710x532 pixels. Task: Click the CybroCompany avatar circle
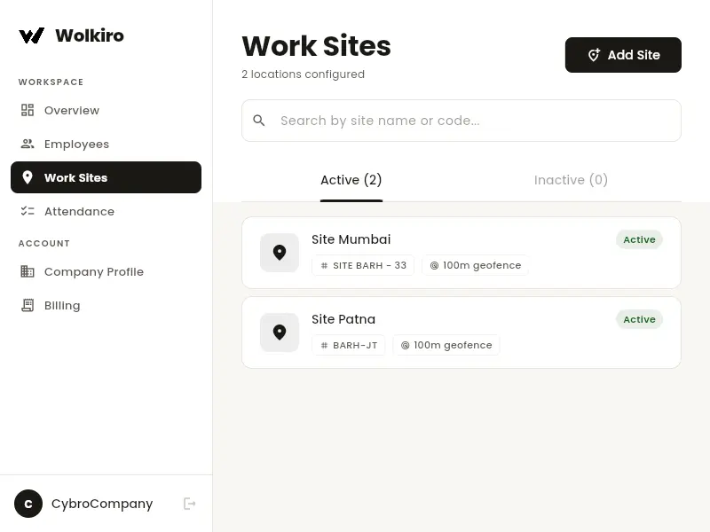point(28,504)
